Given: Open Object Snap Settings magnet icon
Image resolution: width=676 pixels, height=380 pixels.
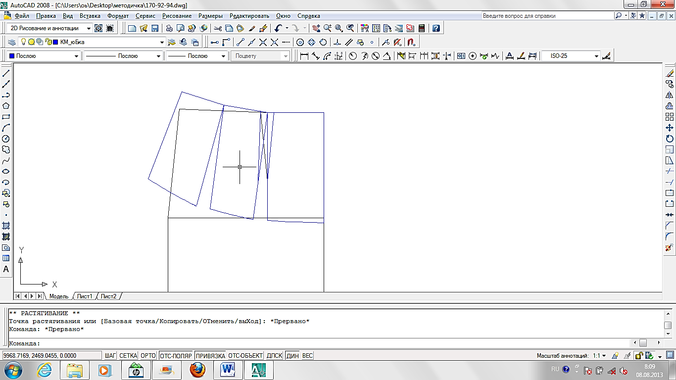Looking at the screenshot, I should click(x=411, y=42).
